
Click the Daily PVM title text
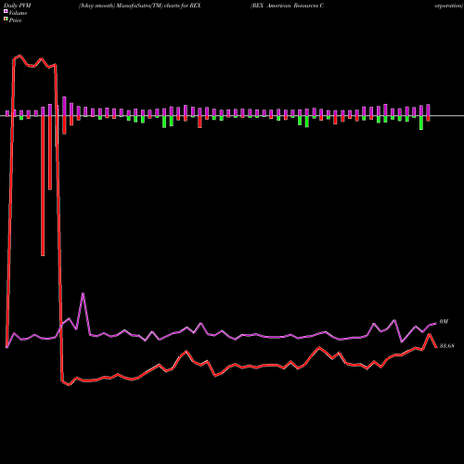tap(18, 6)
